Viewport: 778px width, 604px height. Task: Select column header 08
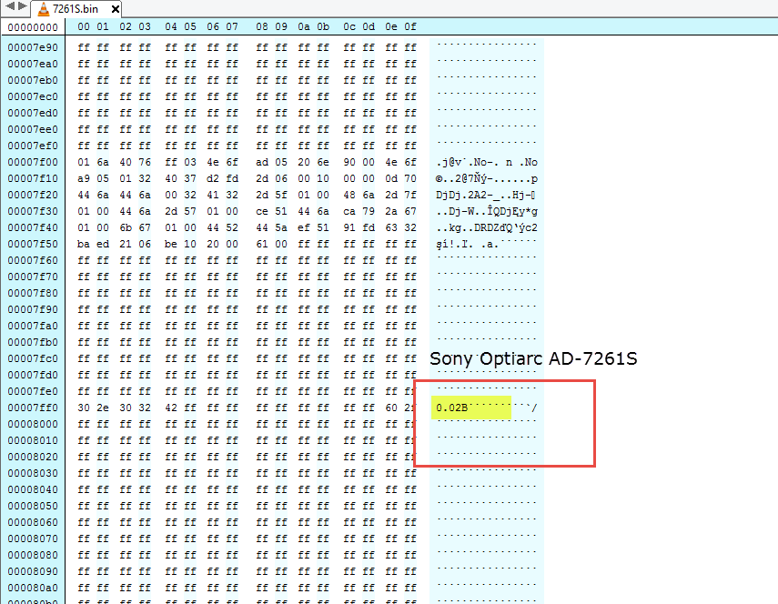[x=262, y=26]
